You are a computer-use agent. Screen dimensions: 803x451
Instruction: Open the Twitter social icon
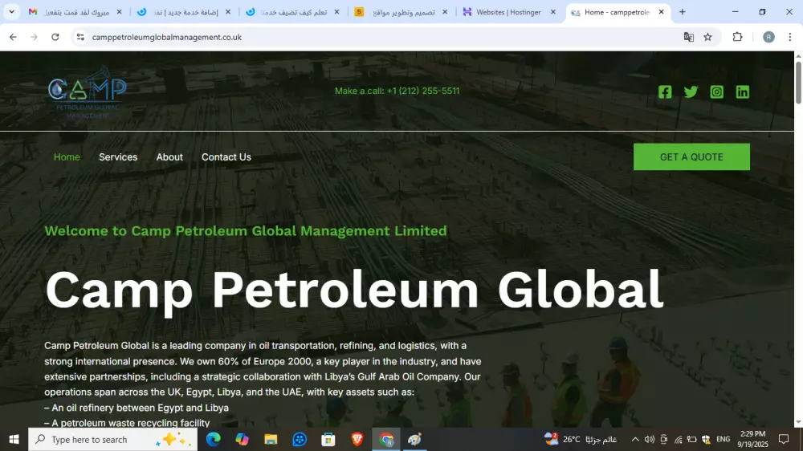691,91
